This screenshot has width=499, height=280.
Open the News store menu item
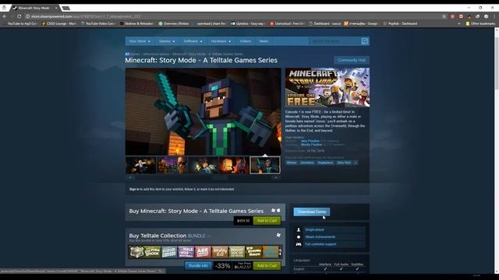[x=264, y=41]
